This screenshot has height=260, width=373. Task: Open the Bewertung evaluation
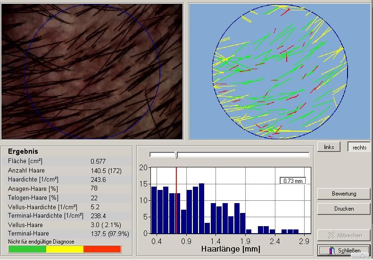[344, 194]
